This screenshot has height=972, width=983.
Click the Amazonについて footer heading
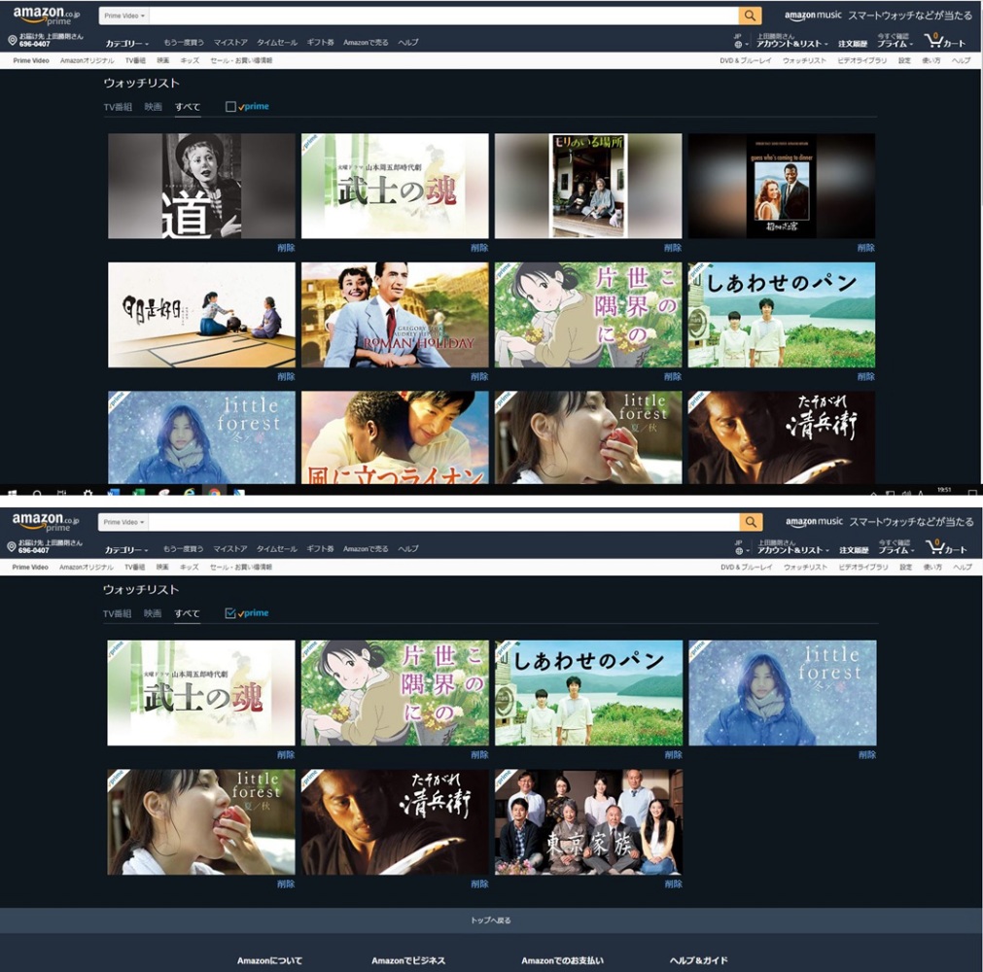[x=269, y=960]
